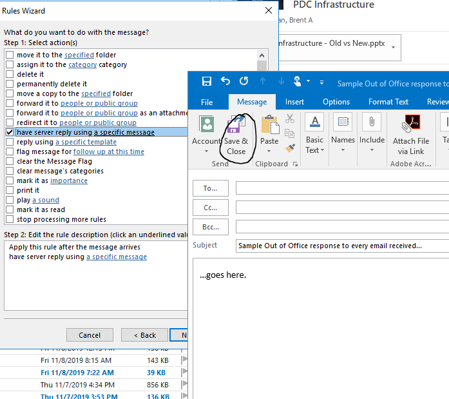Click the Cut scissors icon
This screenshot has width=449, height=399.
click(290, 119)
